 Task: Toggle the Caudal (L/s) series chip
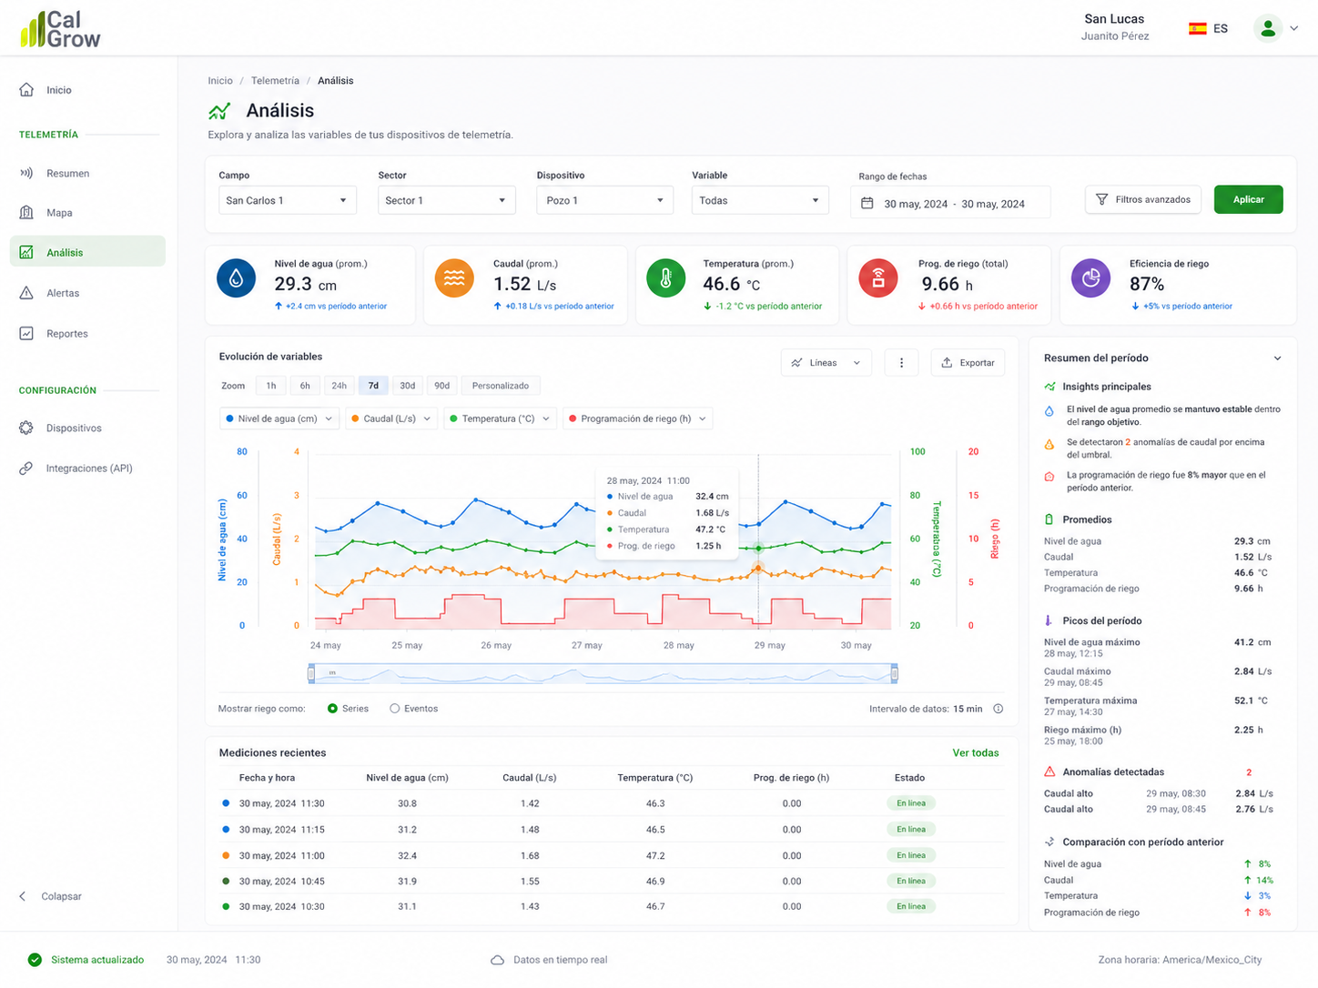coord(391,418)
